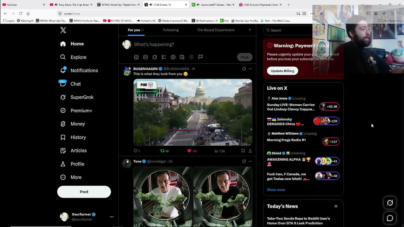
Task: Open History in the sidebar
Action: 73,137
